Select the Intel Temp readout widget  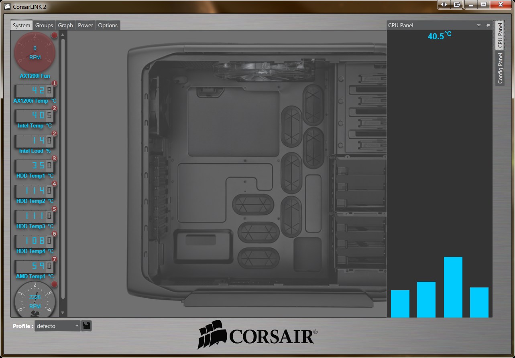[x=35, y=116]
